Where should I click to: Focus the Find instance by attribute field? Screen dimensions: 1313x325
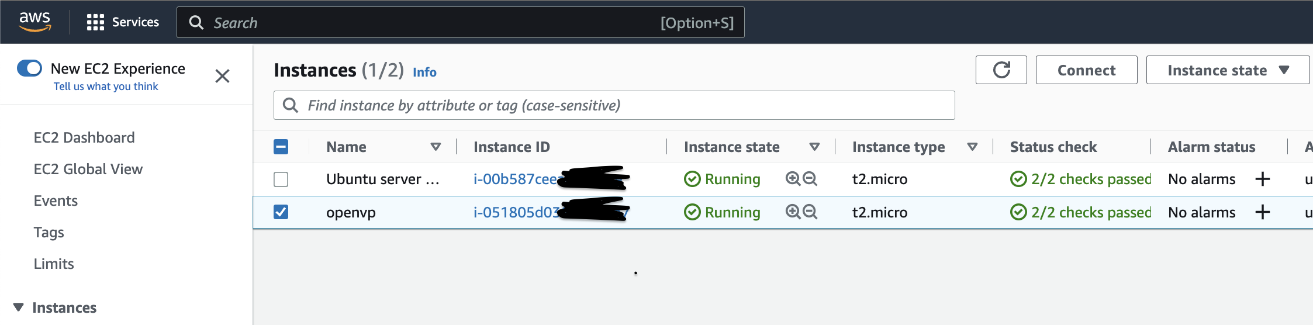614,105
